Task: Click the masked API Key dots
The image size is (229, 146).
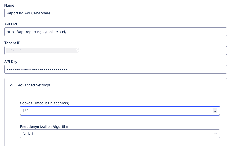Action: point(37,70)
